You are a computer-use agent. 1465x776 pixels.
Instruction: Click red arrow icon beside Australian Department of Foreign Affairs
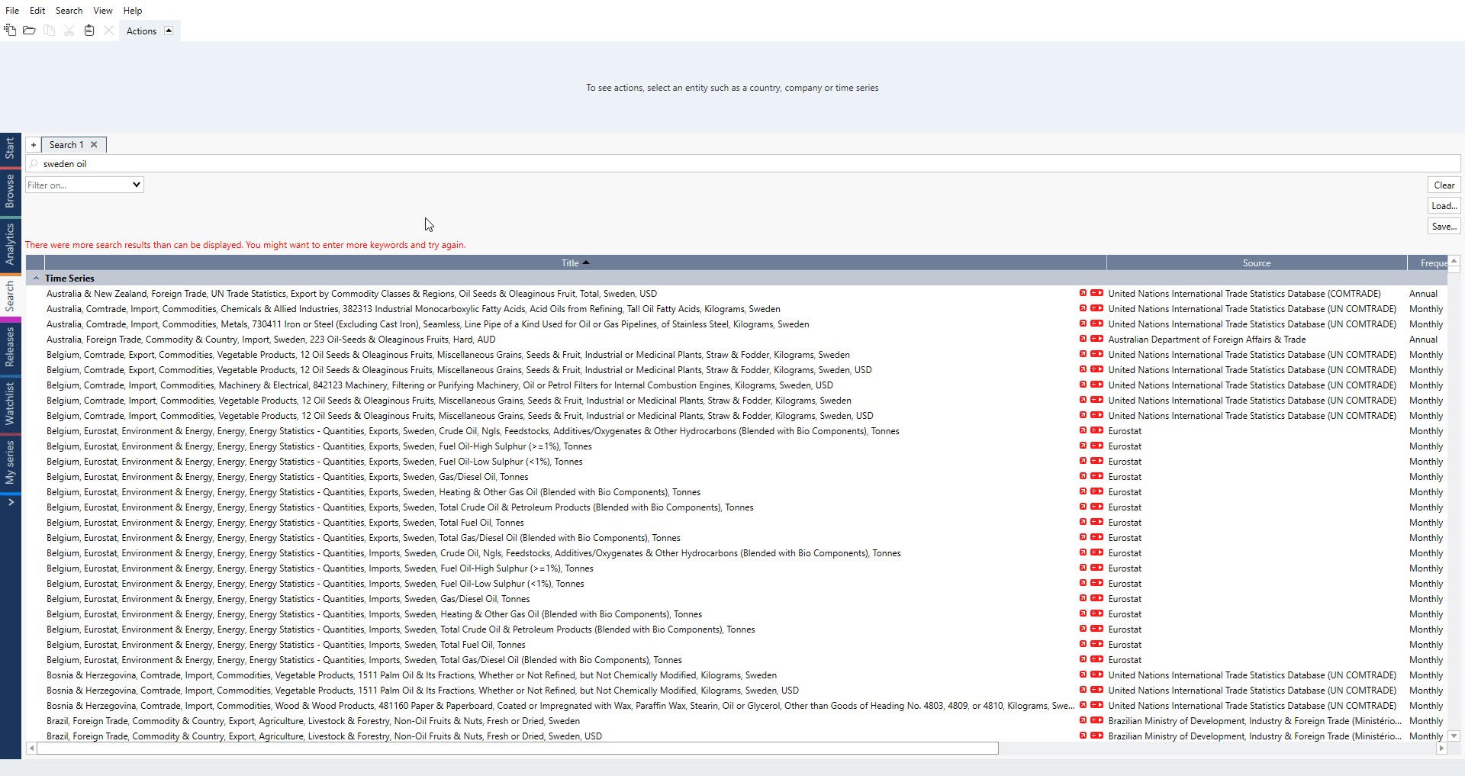[x=1083, y=339]
